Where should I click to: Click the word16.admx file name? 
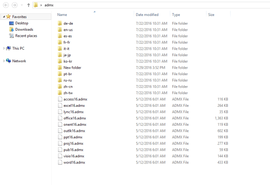click(x=74, y=163)
